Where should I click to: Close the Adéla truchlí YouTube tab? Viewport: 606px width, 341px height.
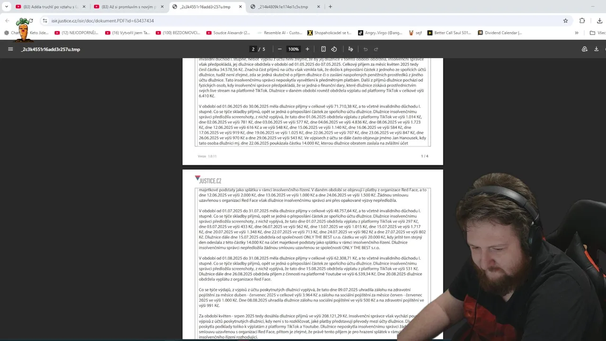coord(84,7)
